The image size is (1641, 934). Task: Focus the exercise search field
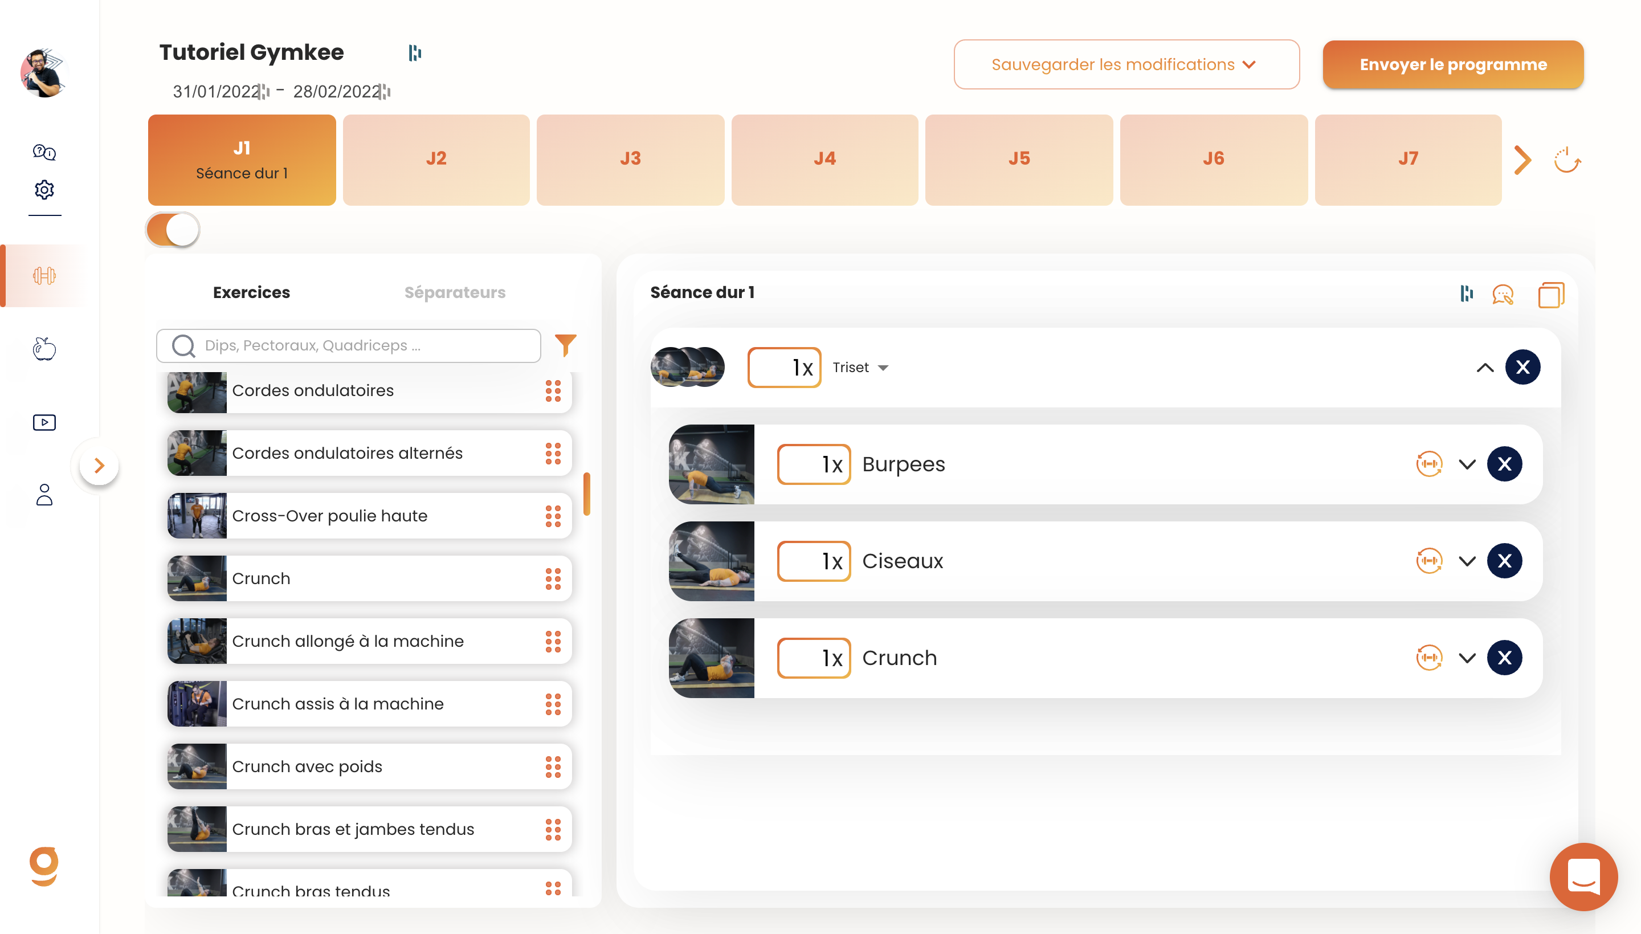[348, 345]
